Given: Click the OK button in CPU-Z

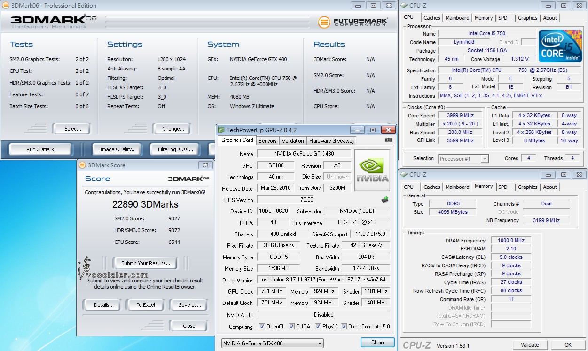Looking at the screenshot, I should point(568,345).
